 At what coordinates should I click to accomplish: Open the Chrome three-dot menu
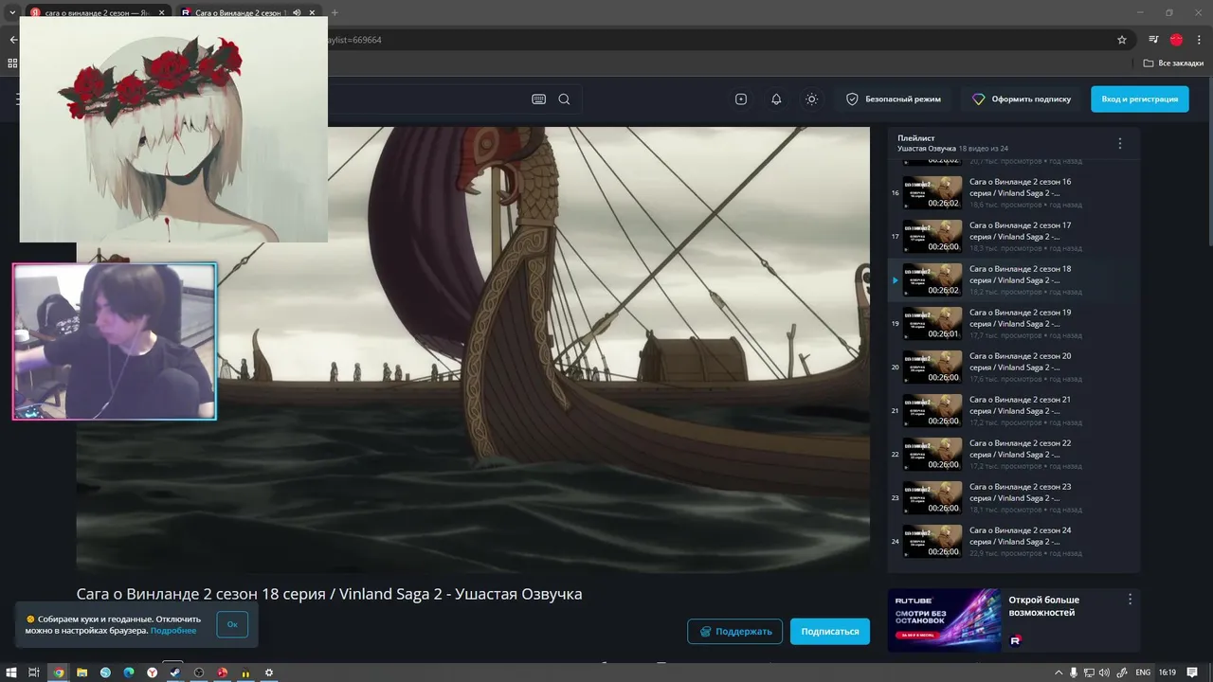(x=1199, y=40)
